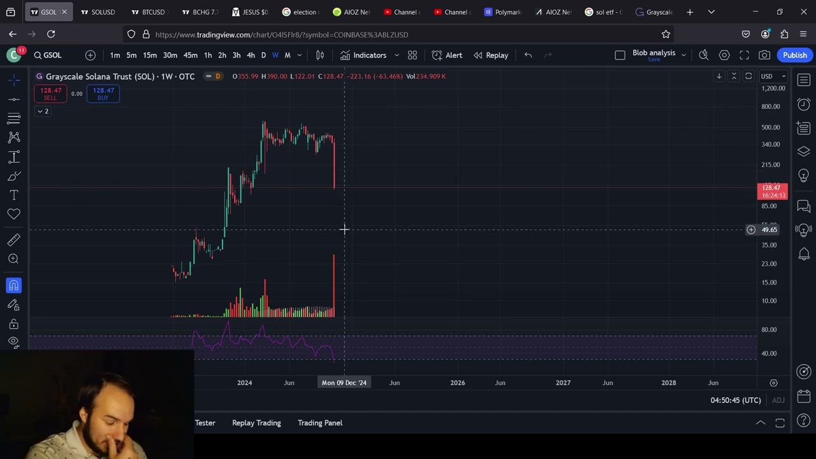Open the heart icons tool
Screen dimensions: 816x459
click(13, 214)
